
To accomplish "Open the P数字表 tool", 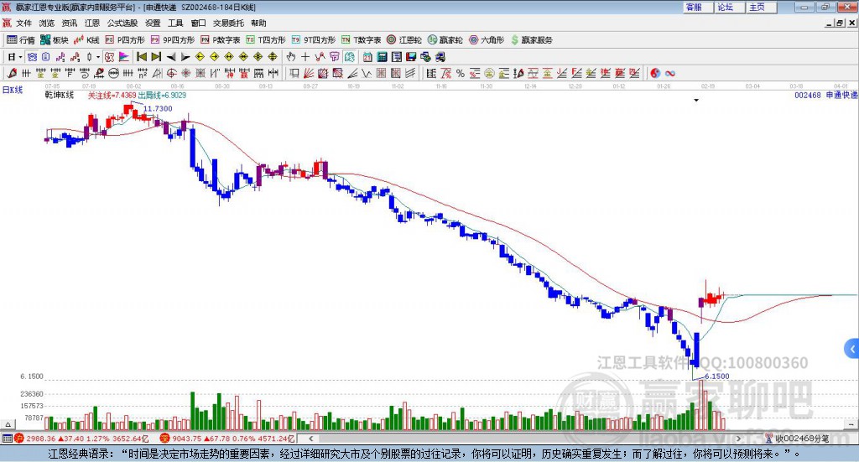I will [x=221, y=40].
